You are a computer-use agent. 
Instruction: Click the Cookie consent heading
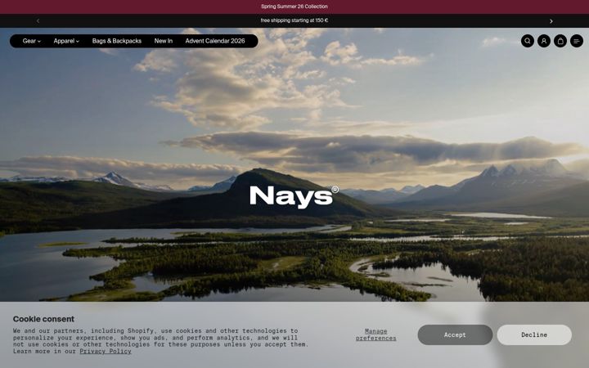[43, 319]
